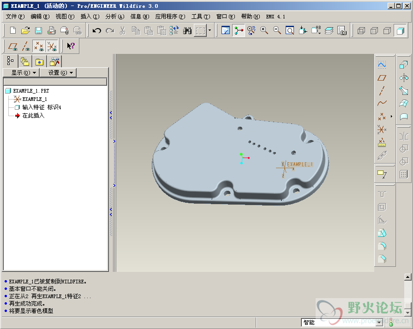Viewport: 413px width, 329px height.
Task: Refit the model to the window
Action: click(290, 30)
